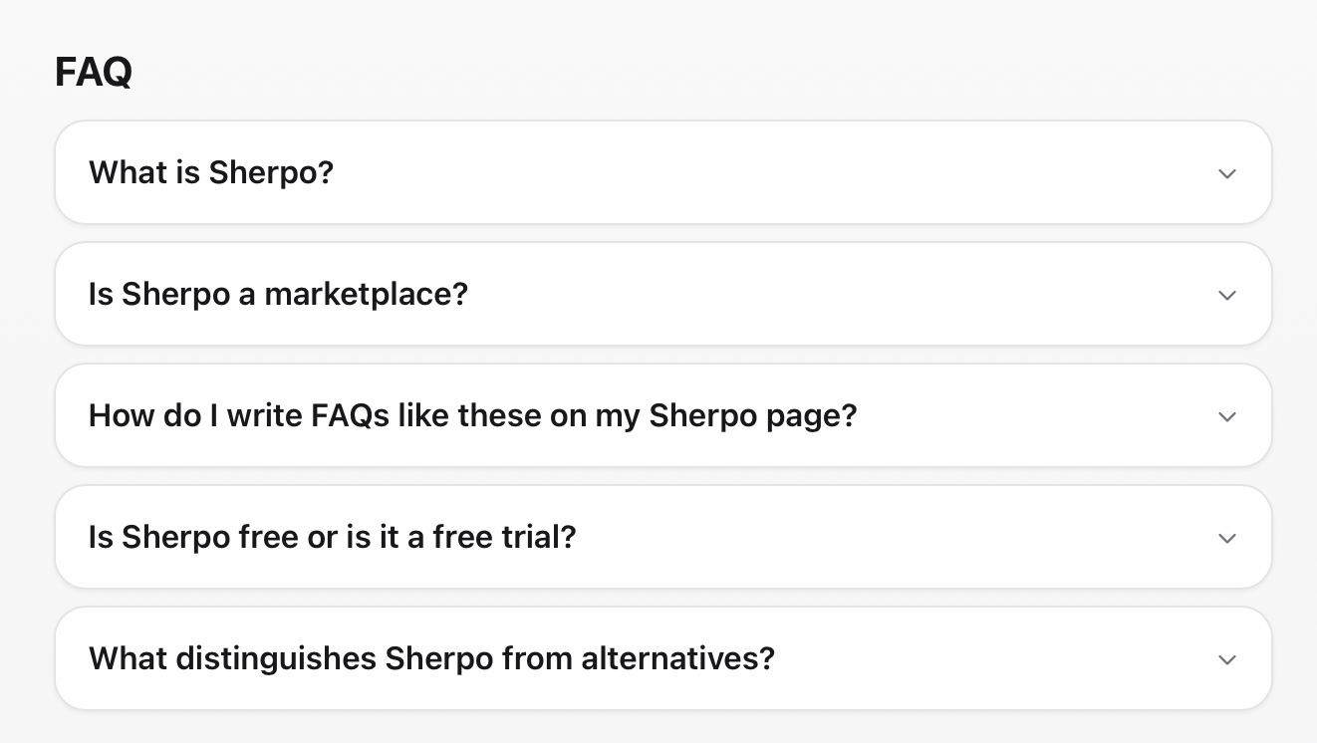Image resolution: width=1317 pixels, height=743 pixels.
Task: Click the chevron beside the FAQs writing question
Action: click(1226, 417)
